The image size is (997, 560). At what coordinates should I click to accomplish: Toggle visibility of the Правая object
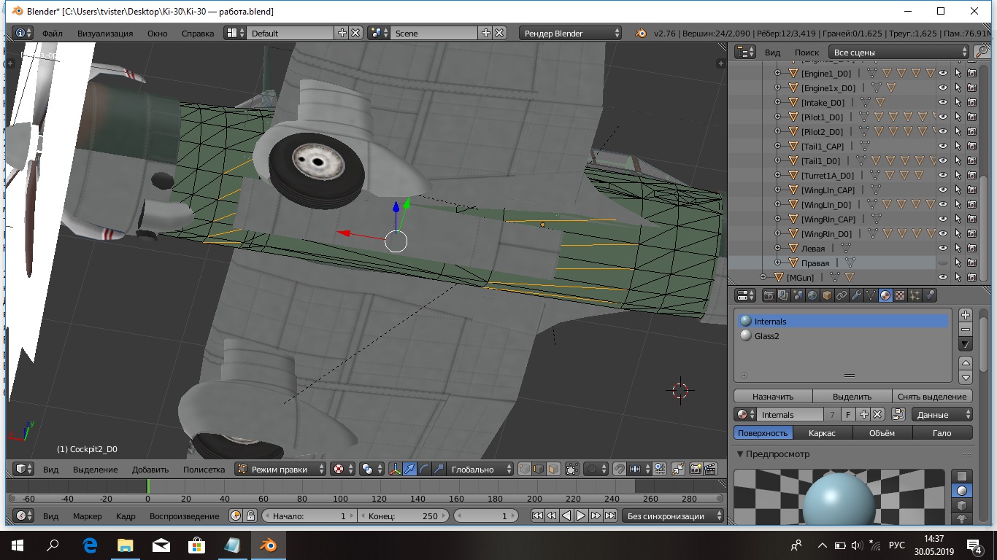[x=943, y=262]
